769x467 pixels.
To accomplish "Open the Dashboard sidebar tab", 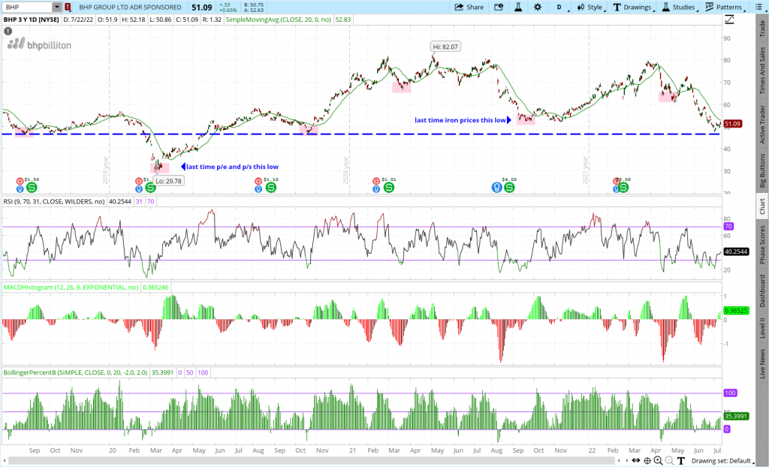I will (762, 291).
